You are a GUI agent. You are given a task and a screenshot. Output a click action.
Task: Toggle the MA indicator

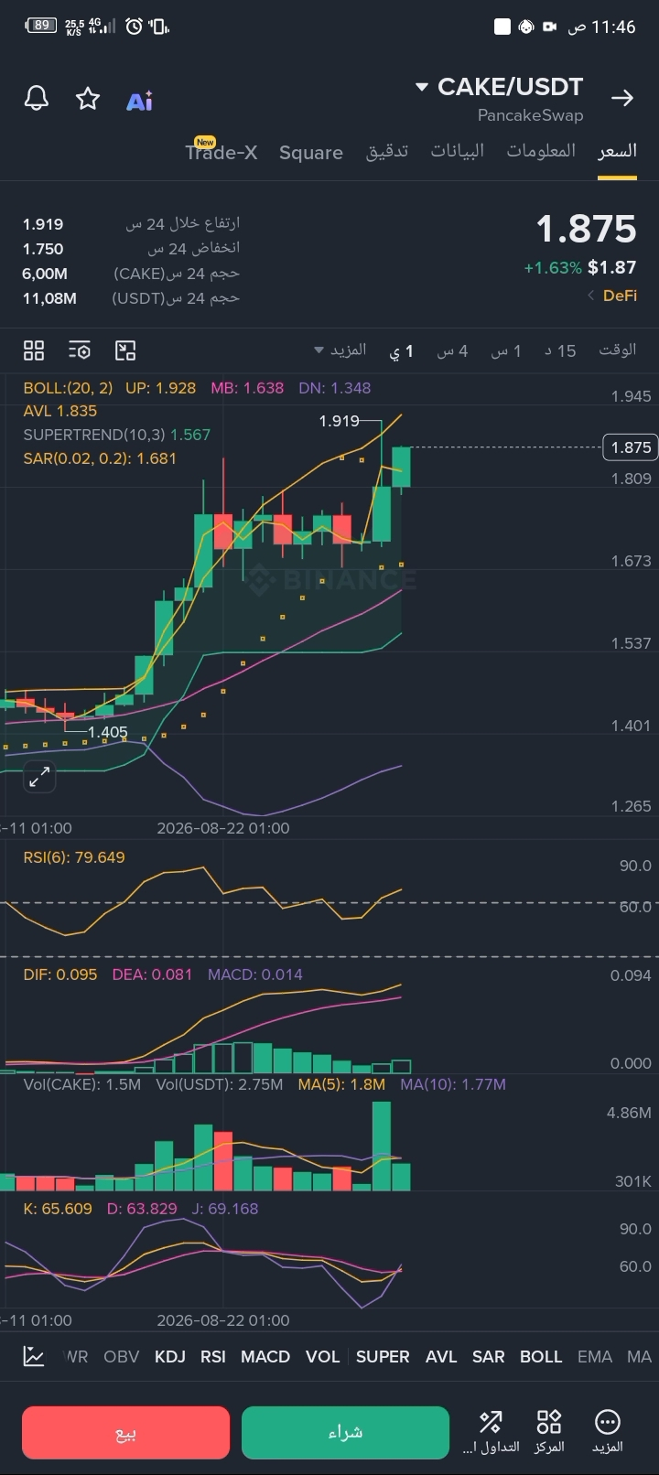point(639,1357)
